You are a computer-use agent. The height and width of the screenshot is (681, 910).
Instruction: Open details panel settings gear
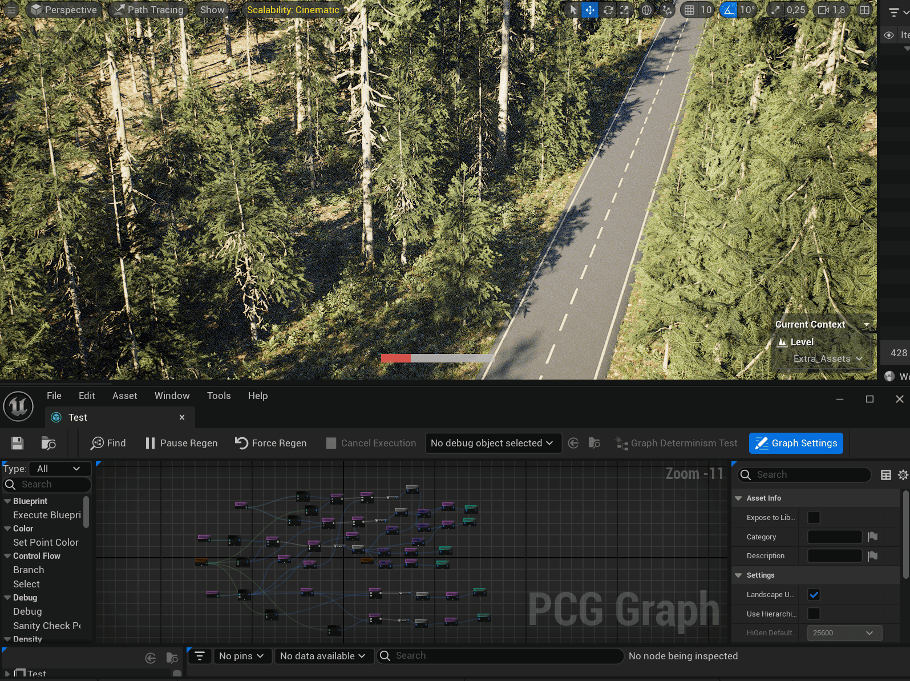coord(903,475)
